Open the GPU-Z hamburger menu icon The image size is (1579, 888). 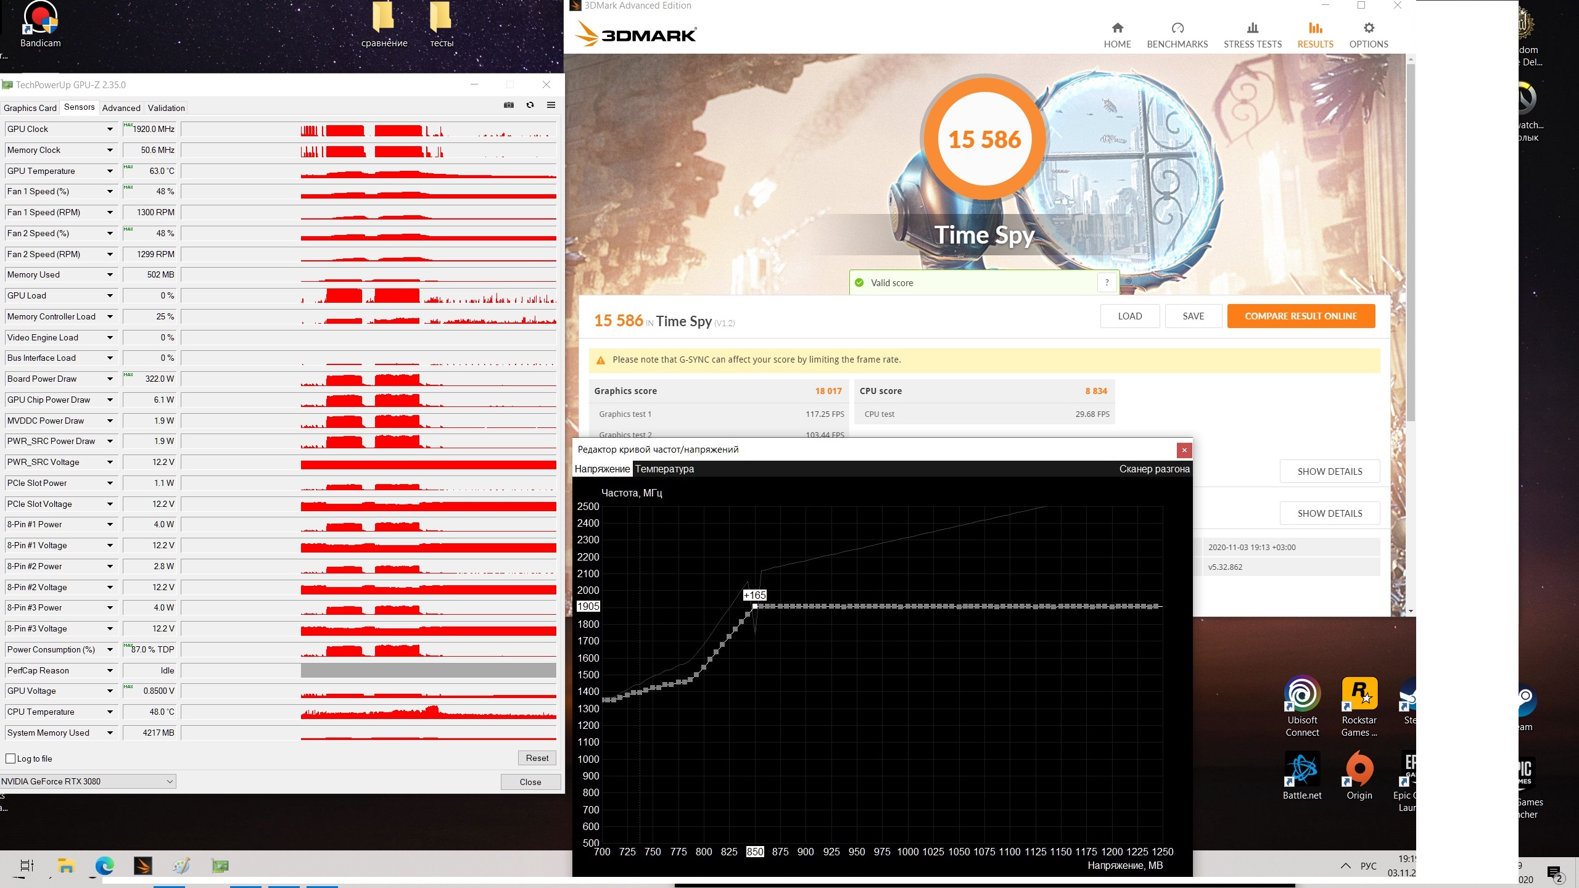coord(551,105)
